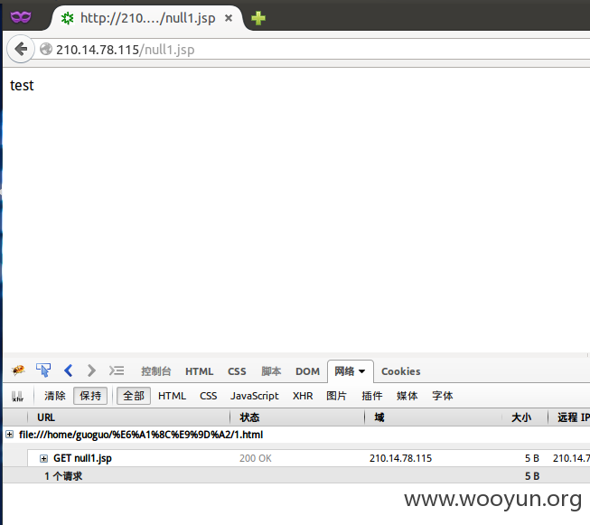Click the GET null1.jsp request row text
The image size is (590, 525).
[82, 458]
